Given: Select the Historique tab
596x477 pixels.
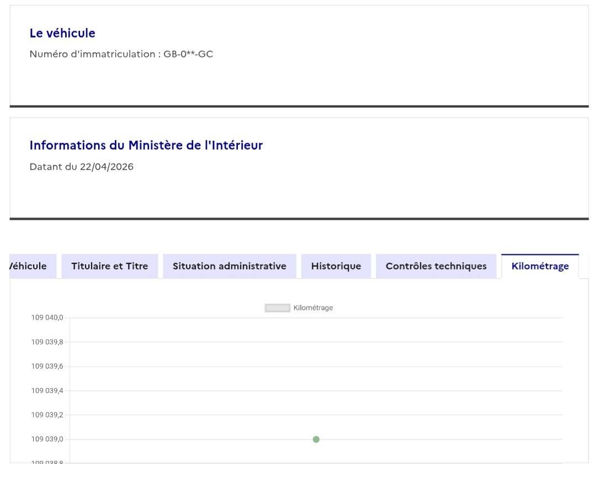Looking at the screenshot, I should point(336,266).
